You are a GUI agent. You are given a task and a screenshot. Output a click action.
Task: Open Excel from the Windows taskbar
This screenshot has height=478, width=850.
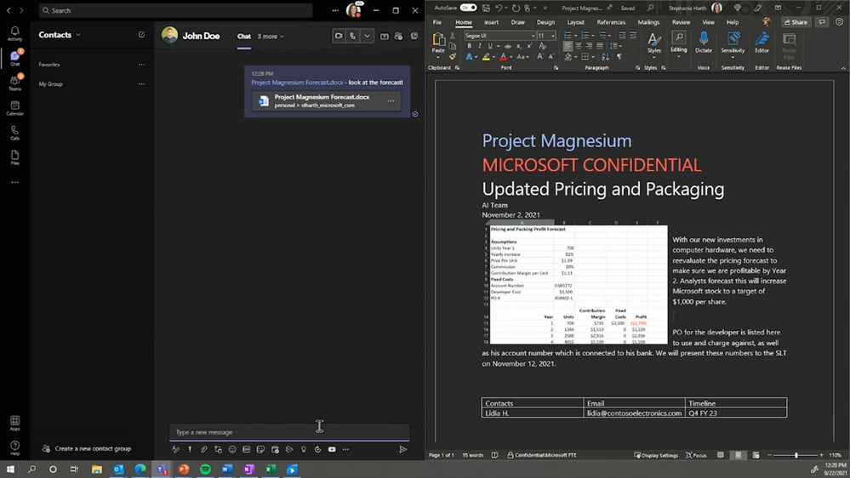(x=271, y=469)
